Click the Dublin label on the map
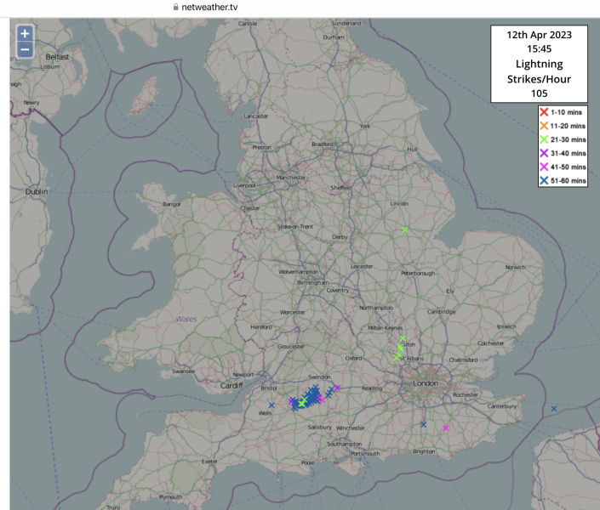 (x=37, y=192)
